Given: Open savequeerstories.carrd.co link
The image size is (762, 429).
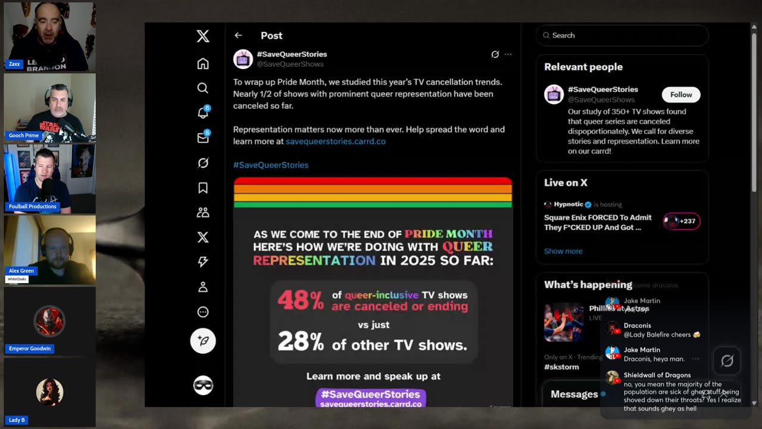Looking at the screenshot, I should [x=336, y=141].
